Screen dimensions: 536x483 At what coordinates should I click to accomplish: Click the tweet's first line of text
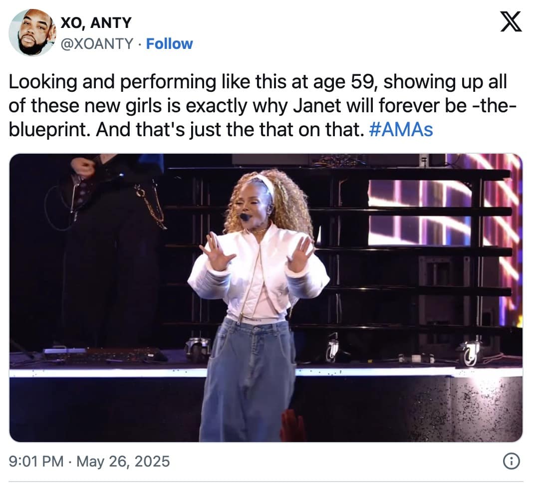tap(258, 82)
